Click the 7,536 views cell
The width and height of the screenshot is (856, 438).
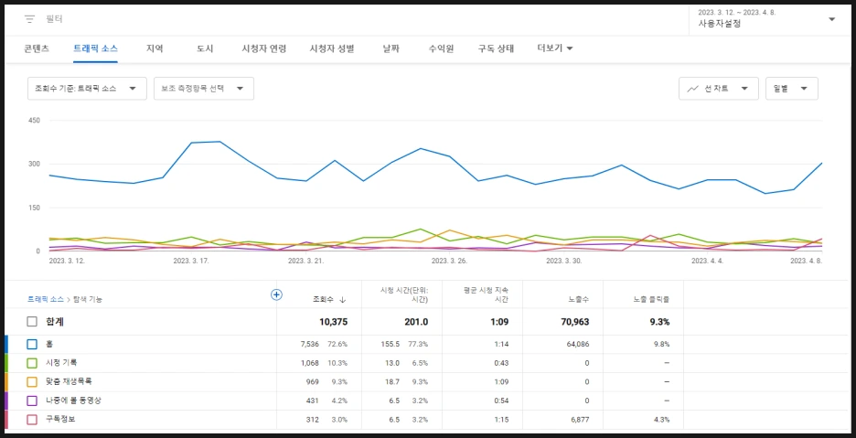pos(310,344)
